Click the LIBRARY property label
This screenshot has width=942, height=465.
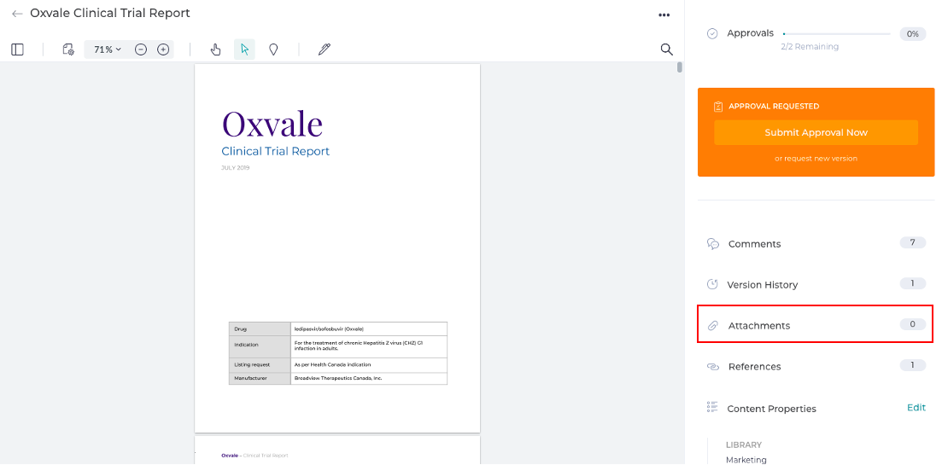744,445
